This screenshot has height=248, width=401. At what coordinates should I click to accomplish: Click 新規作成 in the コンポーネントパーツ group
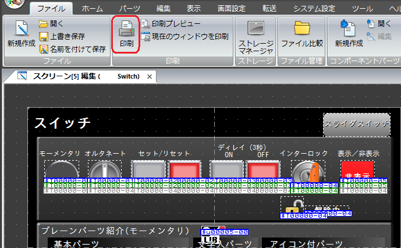click(x=349, y=35)
